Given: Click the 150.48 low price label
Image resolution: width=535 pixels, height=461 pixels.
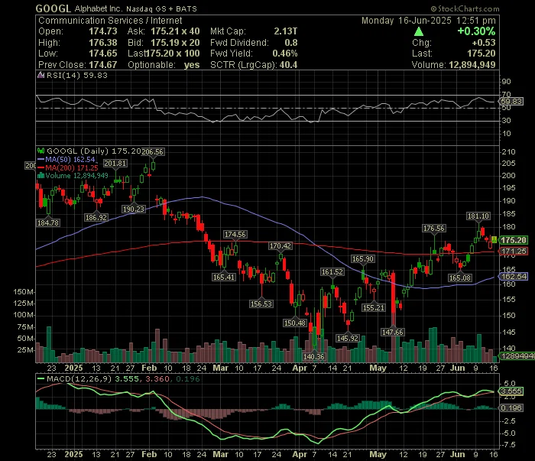Looking at the screenshot, I should tap(295, 323).
